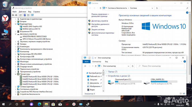The width and height of the screenshot is (192, 107).
Task: Open the Действие menu in Device Manager
Action: point(22,12)
